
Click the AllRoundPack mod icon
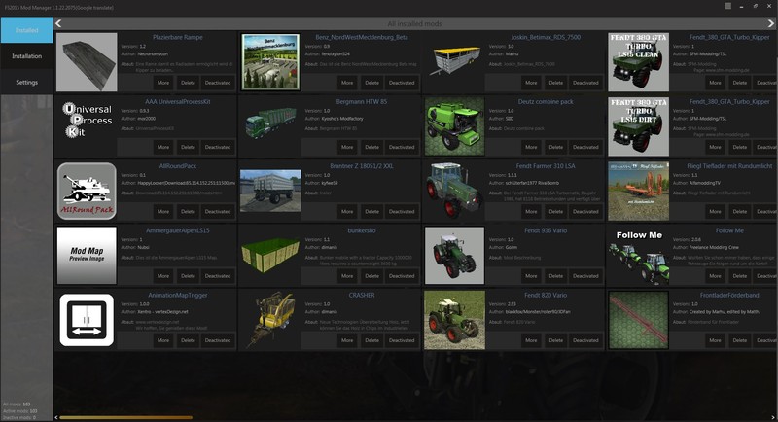[x=88, y=191]
